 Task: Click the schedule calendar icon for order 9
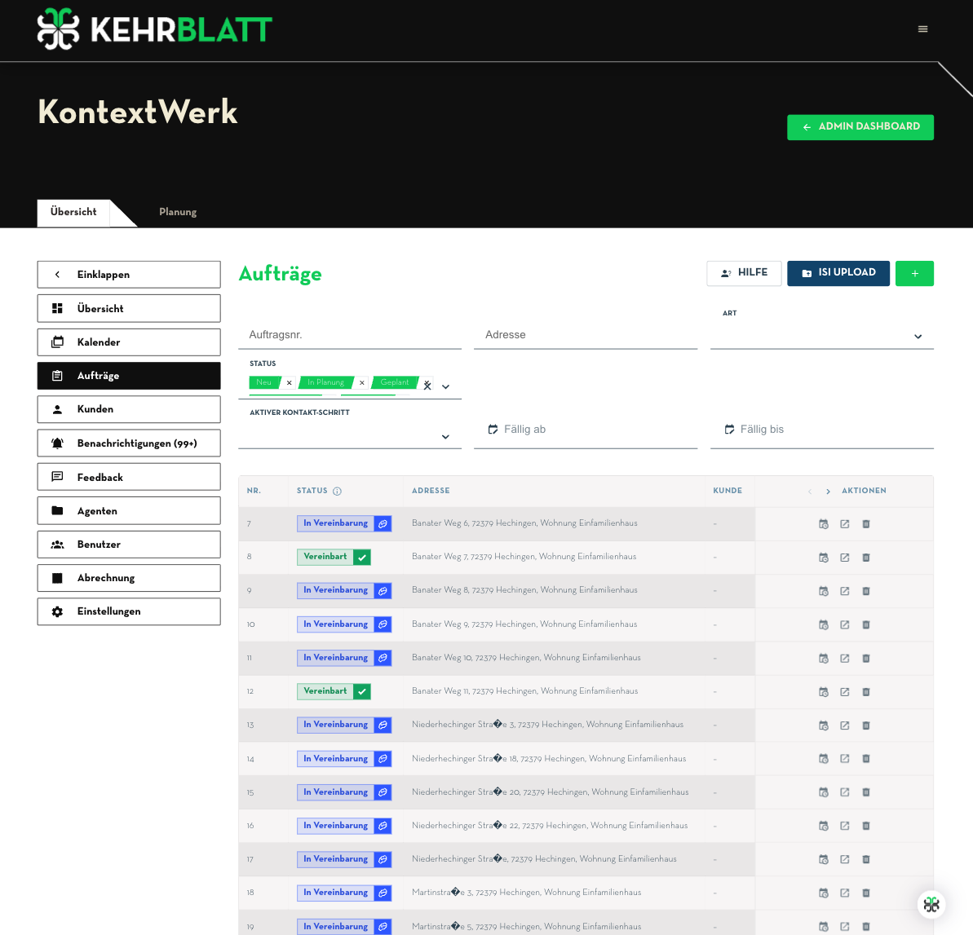tap(824, 591)
